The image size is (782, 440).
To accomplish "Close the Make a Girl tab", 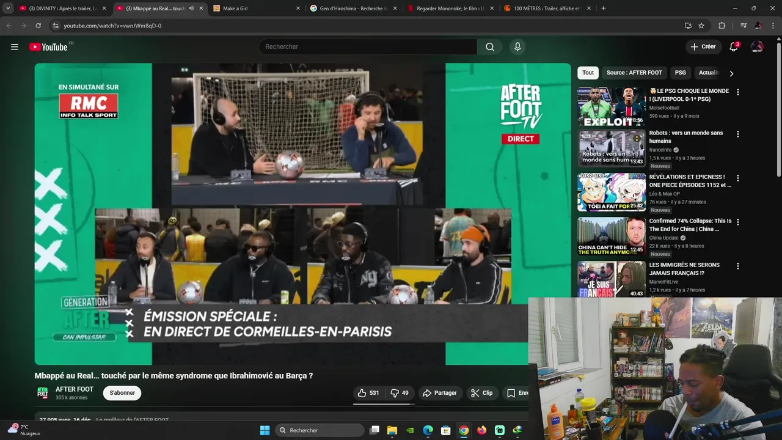I will 298,9.
